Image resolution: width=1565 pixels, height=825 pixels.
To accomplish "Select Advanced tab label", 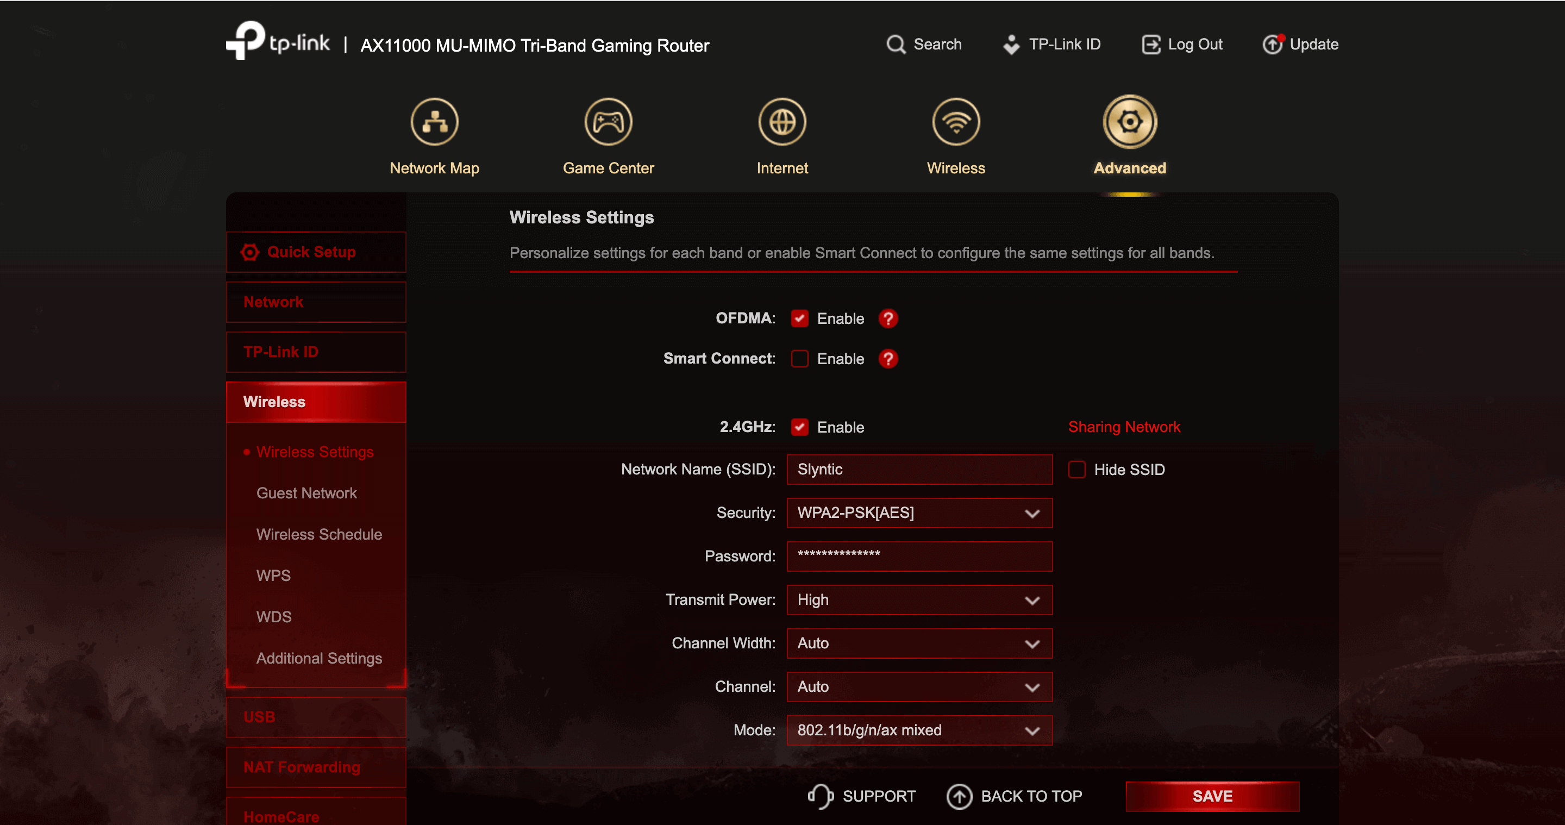I will pyautogui.click(x=1130, y=168).
